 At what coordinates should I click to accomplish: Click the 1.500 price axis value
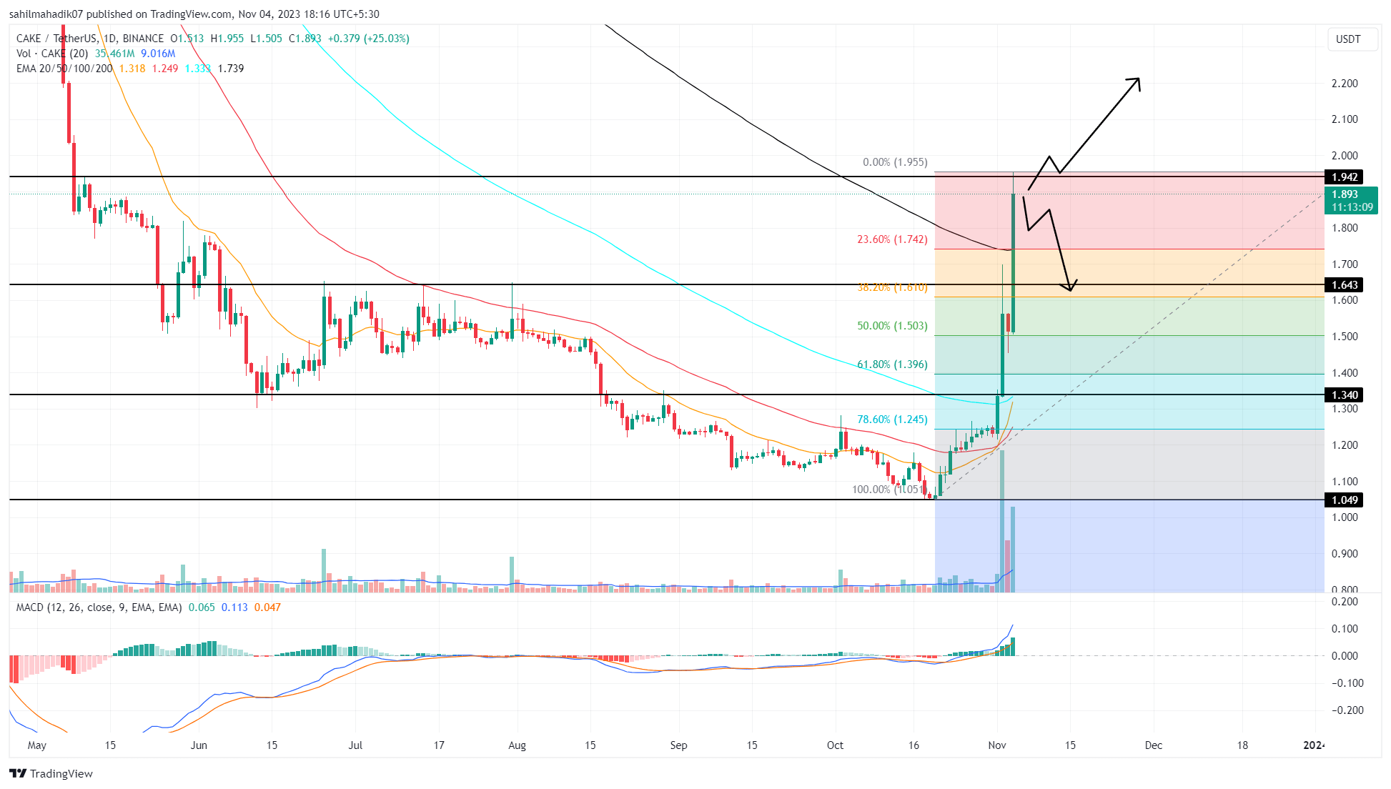[1345, 337]
